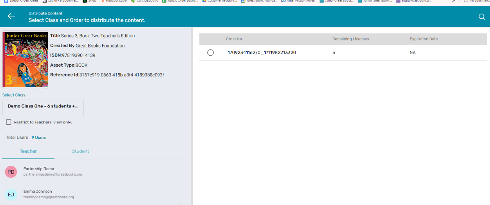Click the EJ avatar for Emma Johnson
The width and height of the screenshot is (490, 205).
point(11,194)
